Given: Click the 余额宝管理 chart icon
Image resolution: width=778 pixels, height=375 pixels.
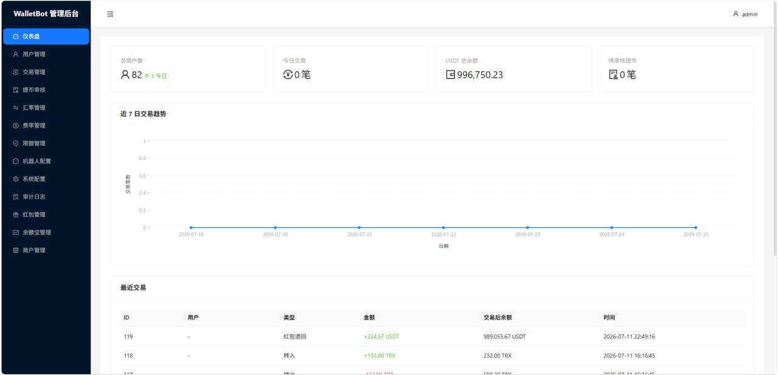Looking at the screenshot, I should point(16,232).
